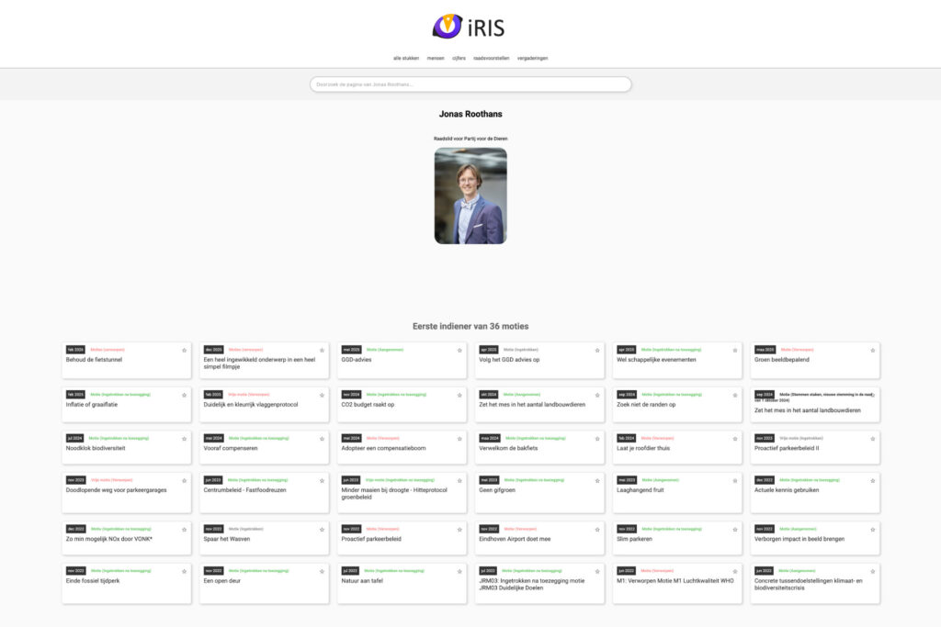Go to the 'mensen' page
This screenshot has height=627, width=941.
(436, 58)
